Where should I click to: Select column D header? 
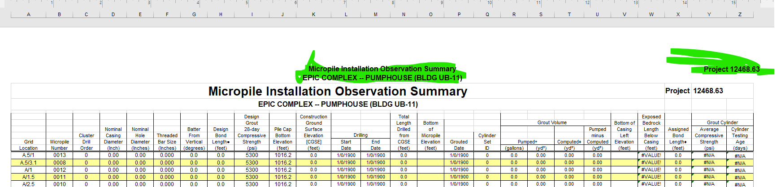113,14
